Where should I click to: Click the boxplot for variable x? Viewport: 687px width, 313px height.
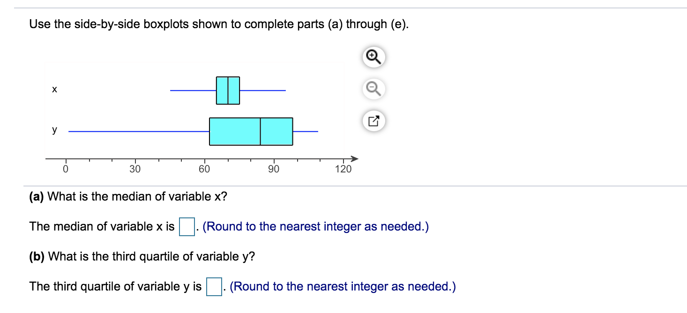click(227, 90)
